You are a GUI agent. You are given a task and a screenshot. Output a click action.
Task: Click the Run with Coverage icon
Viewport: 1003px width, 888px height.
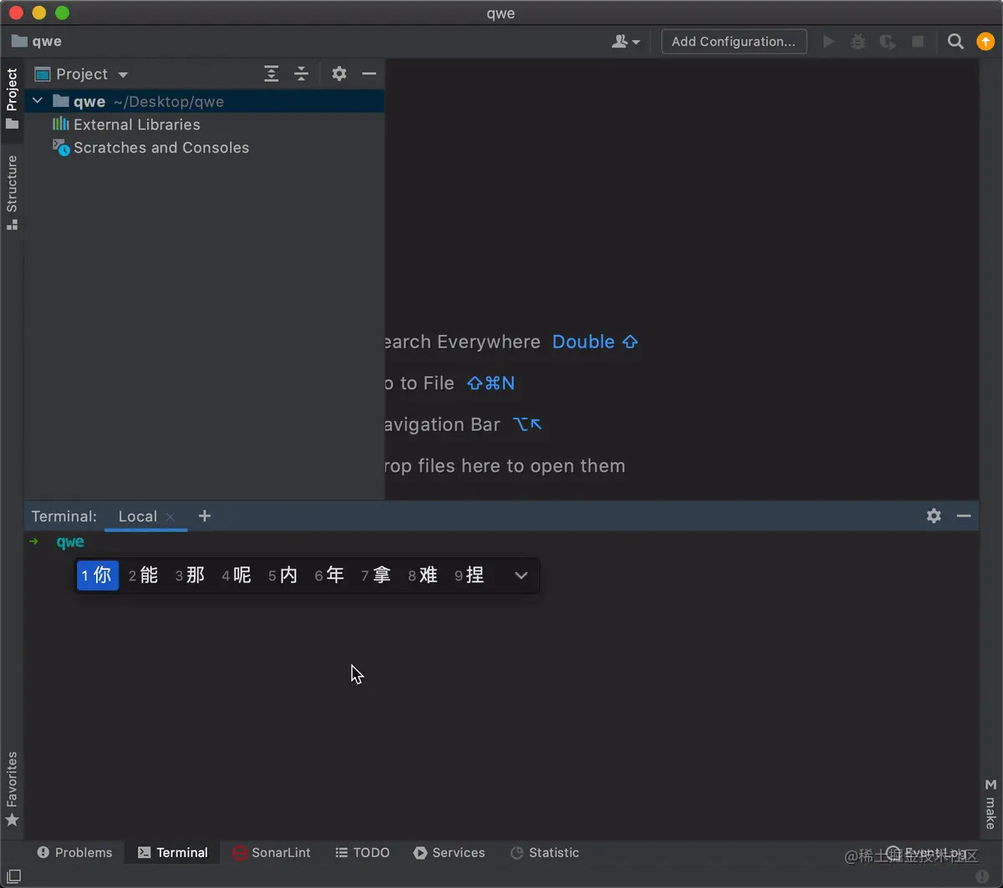tap(888, 41)
